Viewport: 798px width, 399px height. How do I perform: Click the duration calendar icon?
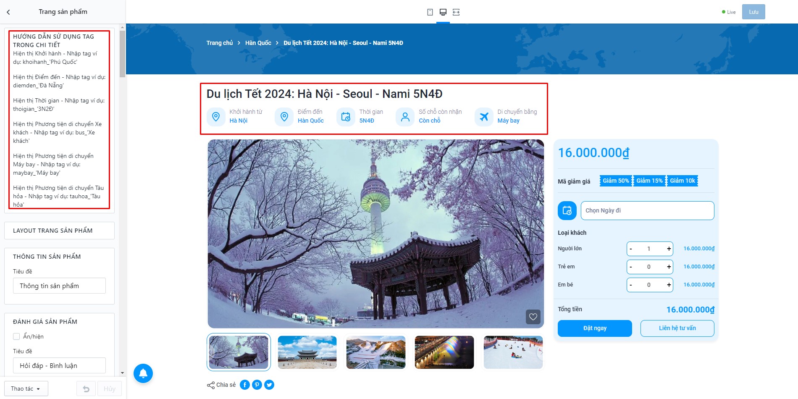[346, 116]
